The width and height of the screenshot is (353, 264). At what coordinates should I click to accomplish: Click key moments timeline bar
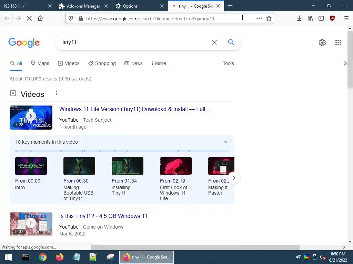coord(122,151)
